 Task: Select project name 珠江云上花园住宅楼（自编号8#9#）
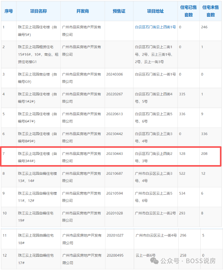click(x=37, y=137)
